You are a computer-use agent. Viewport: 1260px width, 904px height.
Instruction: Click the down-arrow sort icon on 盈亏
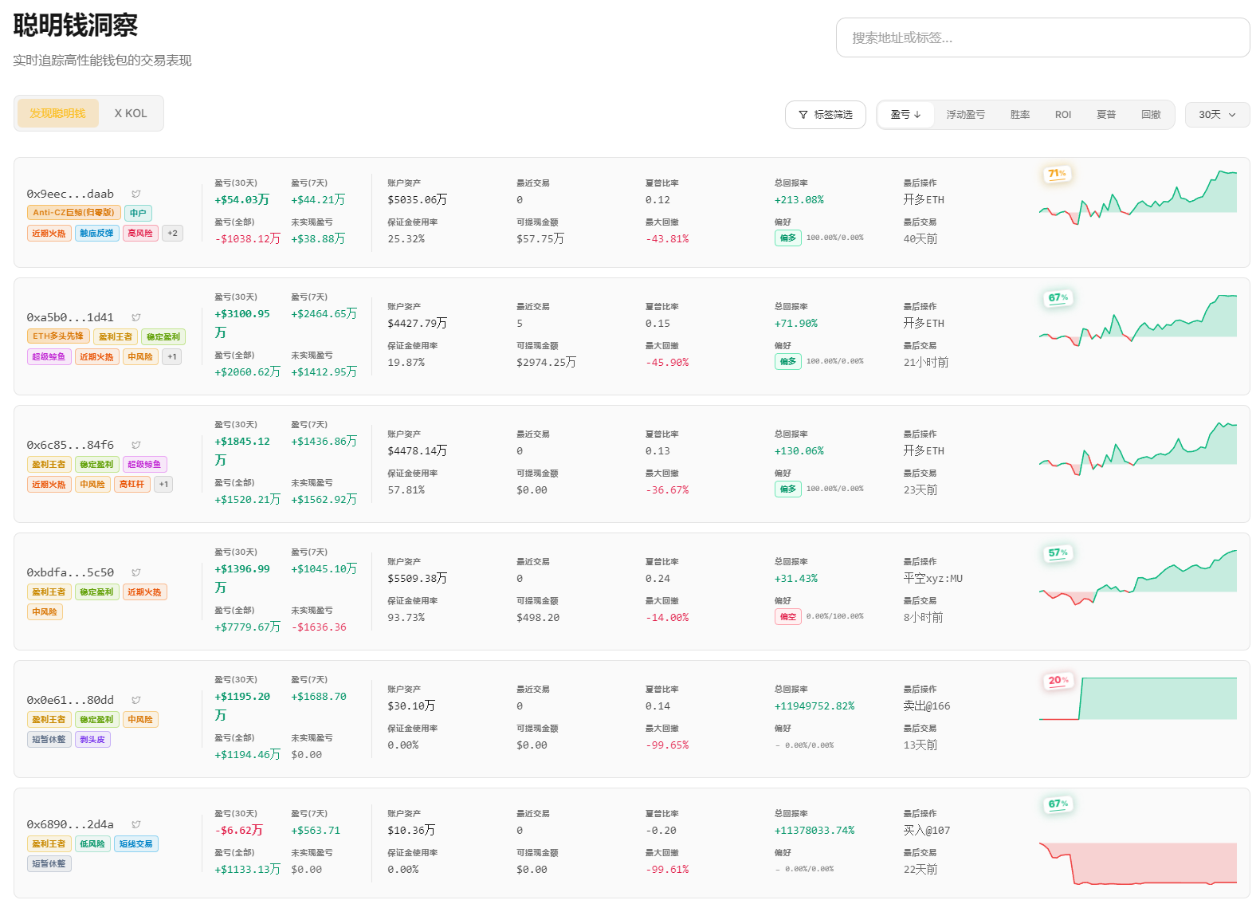(917, 115)
